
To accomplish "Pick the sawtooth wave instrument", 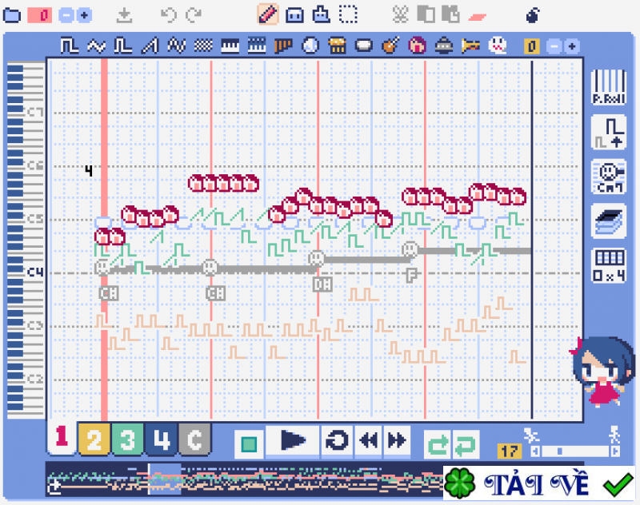I will [x=150, y=46].
